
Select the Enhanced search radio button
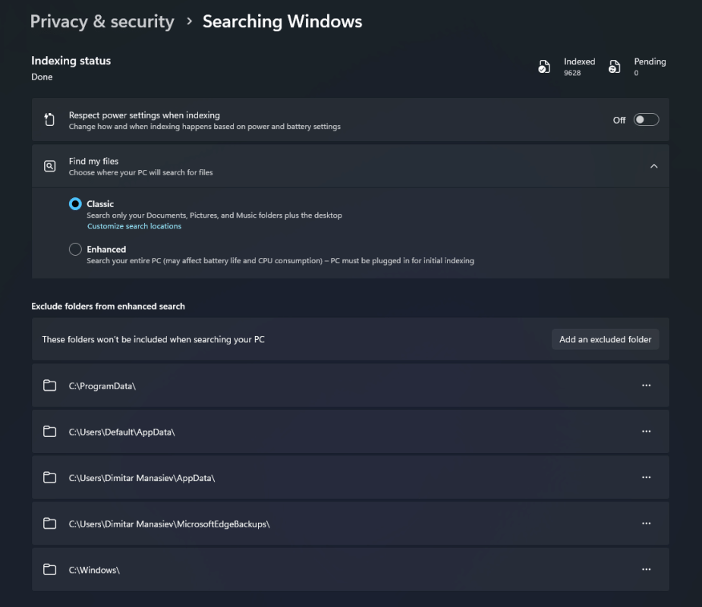pyautogui.click(x=75, y=250)
